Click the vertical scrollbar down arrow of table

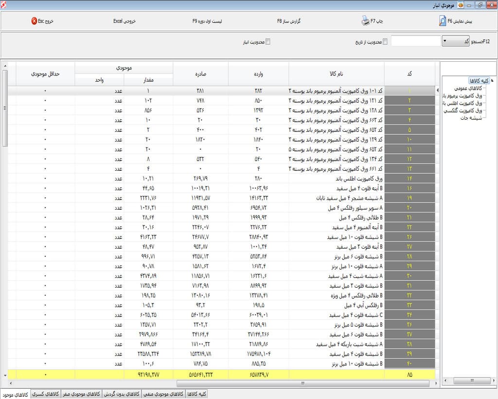pyautogui.click(x=5, y=376)
